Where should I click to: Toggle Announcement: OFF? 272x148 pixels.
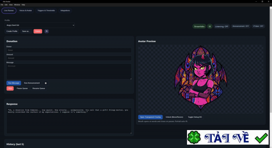[x=241, y=26]
